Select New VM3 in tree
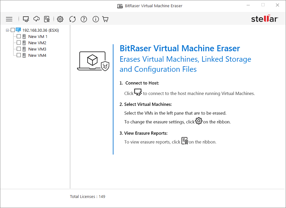The height and width of the screenshot is (208, 286). click(37, 49)
